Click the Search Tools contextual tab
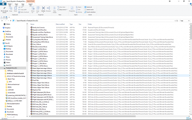The width and height of the screenshot is (192, 120). (x=31, y=1)
